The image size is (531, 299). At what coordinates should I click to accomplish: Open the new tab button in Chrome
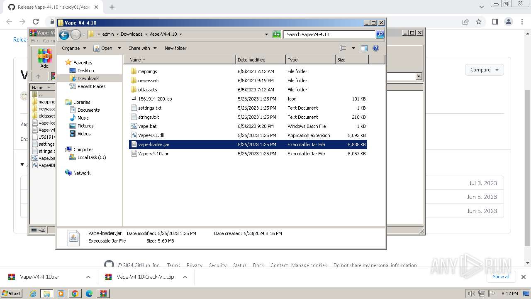tap(112, 7)
